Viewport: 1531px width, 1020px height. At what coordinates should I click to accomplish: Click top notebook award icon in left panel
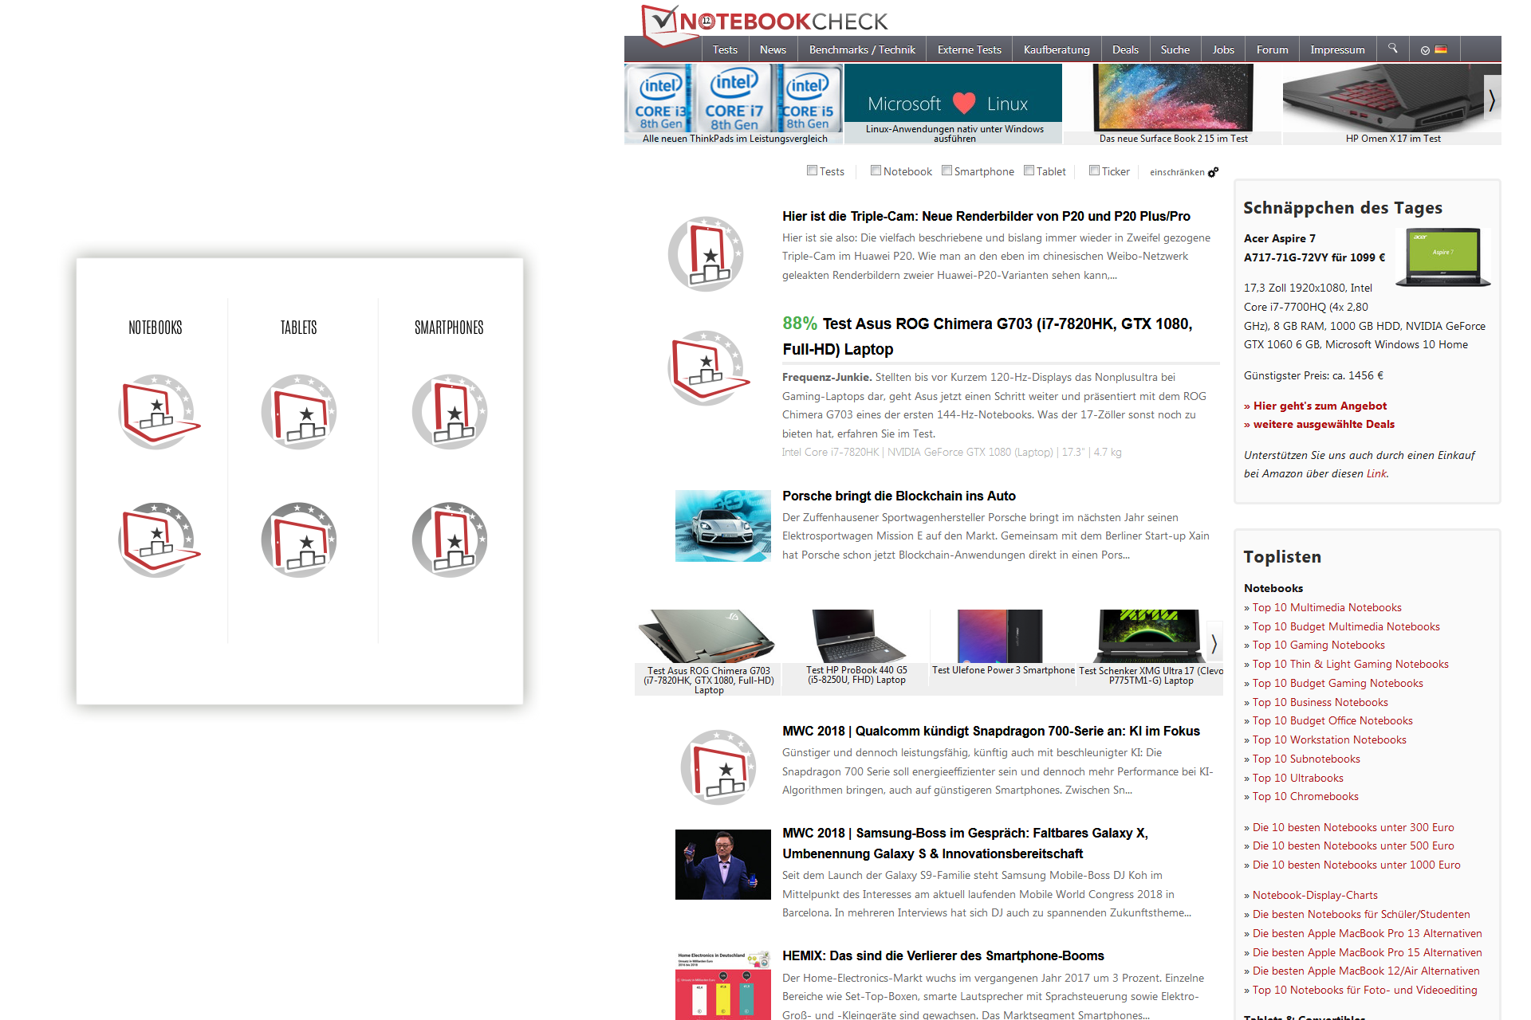click(x=159, y=412)
